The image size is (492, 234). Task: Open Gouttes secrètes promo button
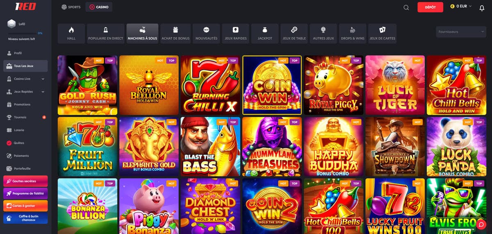[x=25, y=181]
